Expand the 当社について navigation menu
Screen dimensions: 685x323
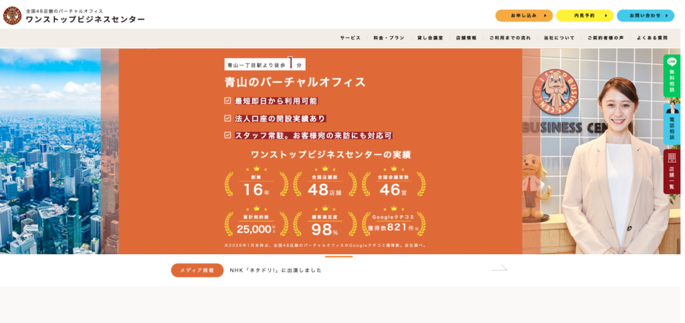point(559,38)
